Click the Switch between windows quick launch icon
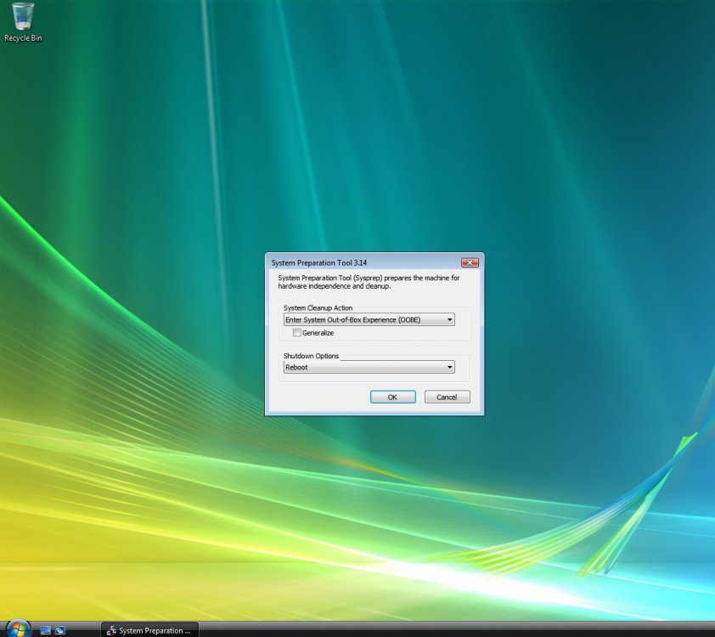Viewport: 715px width, 637px height. (59, 630)
